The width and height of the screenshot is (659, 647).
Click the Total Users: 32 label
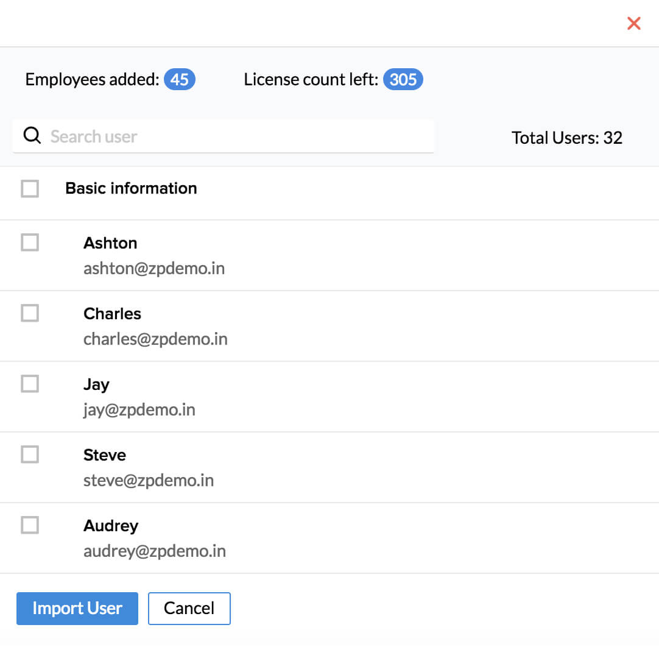[566, 138]
